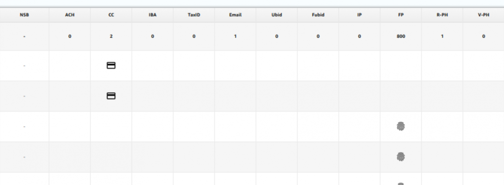Click the IP column header

click(x=359, y=15)
